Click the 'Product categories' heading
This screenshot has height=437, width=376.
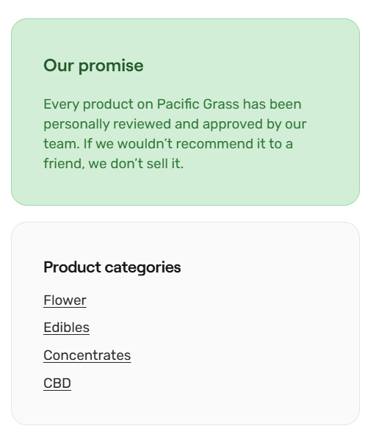pyautogui.click(x=112, y=267)
